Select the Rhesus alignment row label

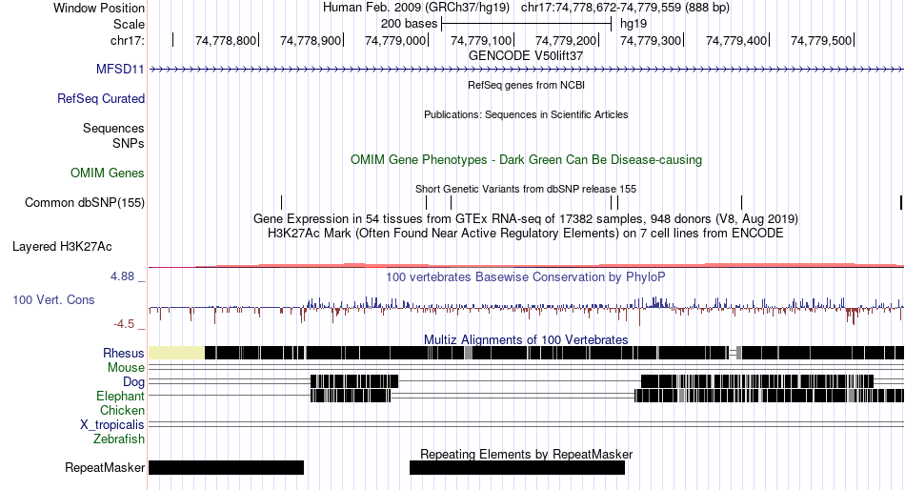123,353
